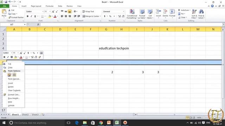Open the Borders button in ribbon
225x126 pixels.
42,16
